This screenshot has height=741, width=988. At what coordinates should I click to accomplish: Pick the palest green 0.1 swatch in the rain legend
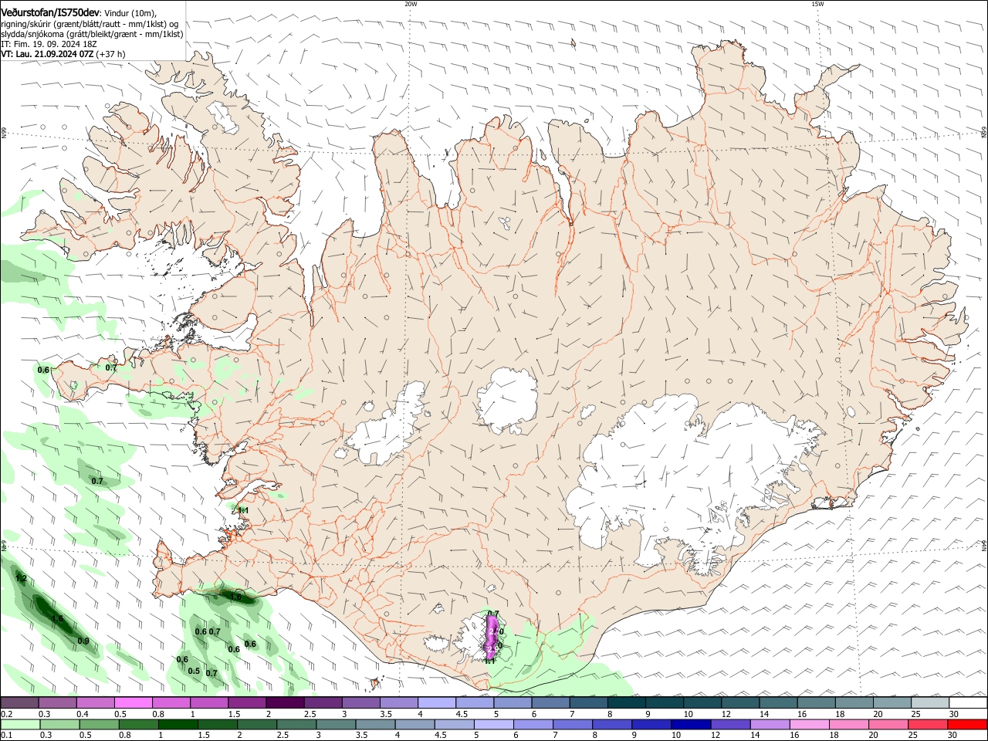(x=19, y=724)
